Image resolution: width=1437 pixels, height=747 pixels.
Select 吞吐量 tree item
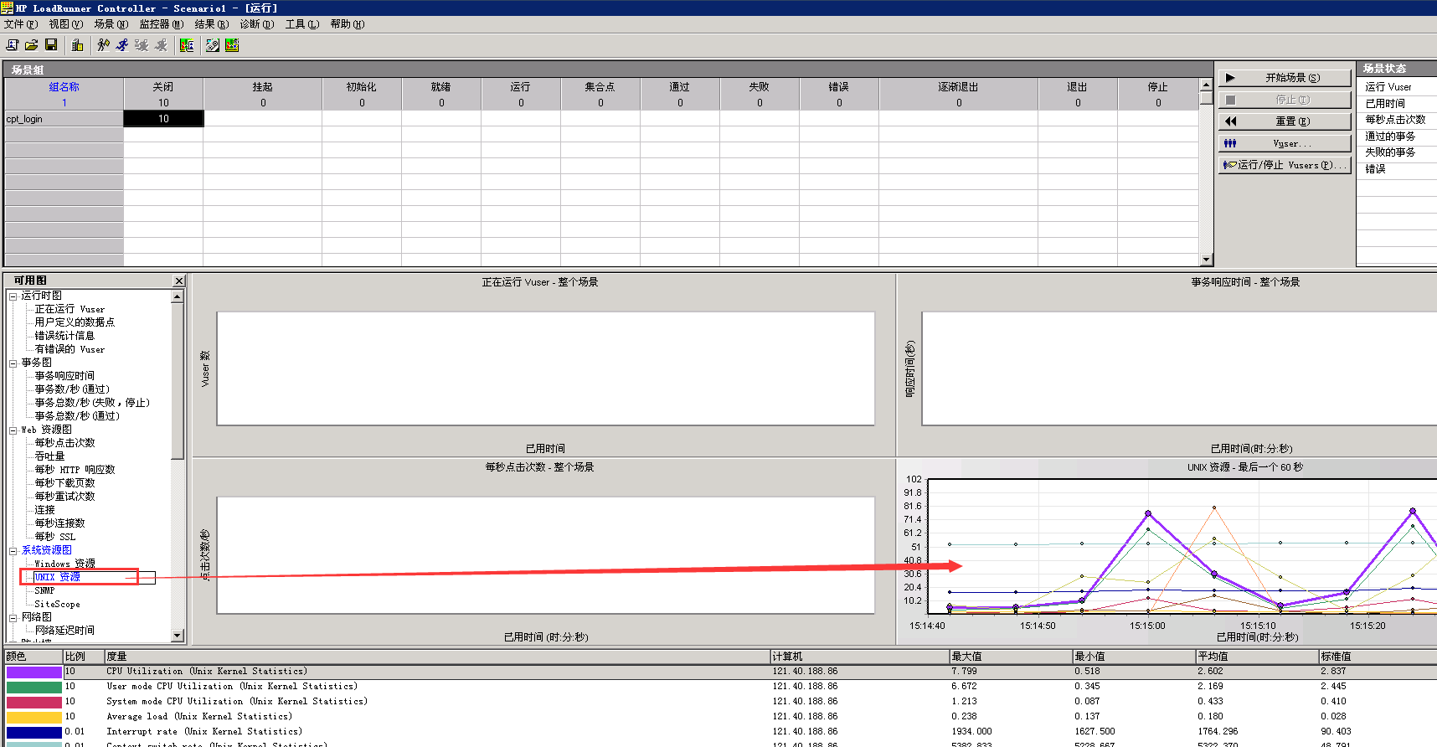coord(49,456)
